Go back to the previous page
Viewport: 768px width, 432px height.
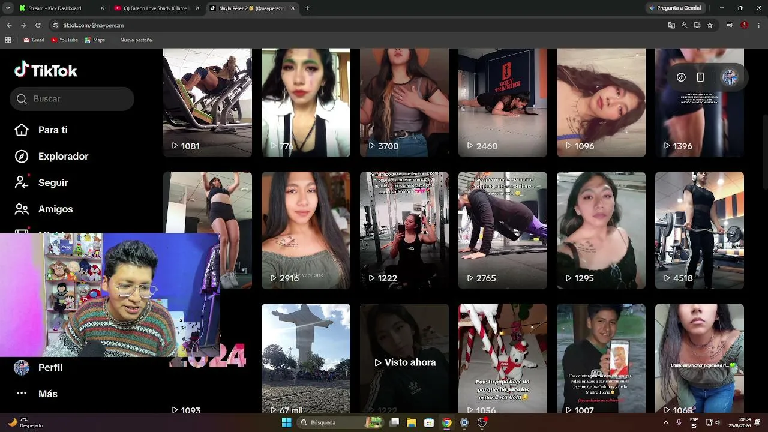pos(9,25)
